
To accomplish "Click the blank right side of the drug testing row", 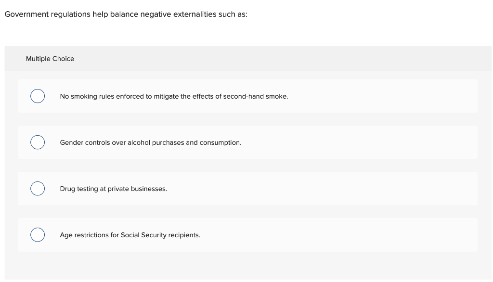I will pyautogui.click(x=337, y=189).
